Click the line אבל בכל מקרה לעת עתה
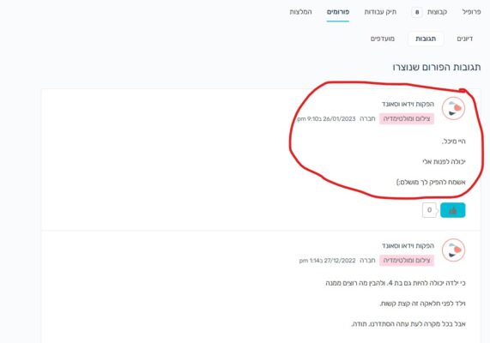The width and height of the screenshot is (490, 343). pos(408,324)
